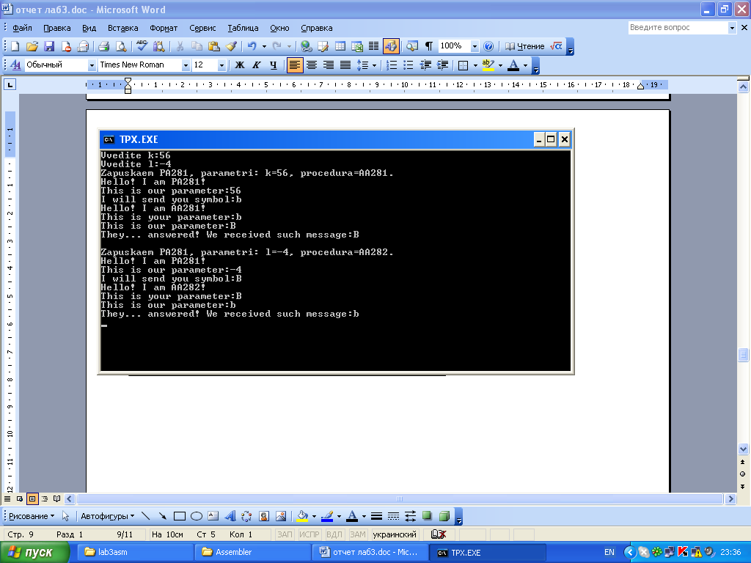Image resolution: width=751 pixels, height=563 pixels.
Task: Open the 100% zoom dropdown
Action: [x=475, y=46]
